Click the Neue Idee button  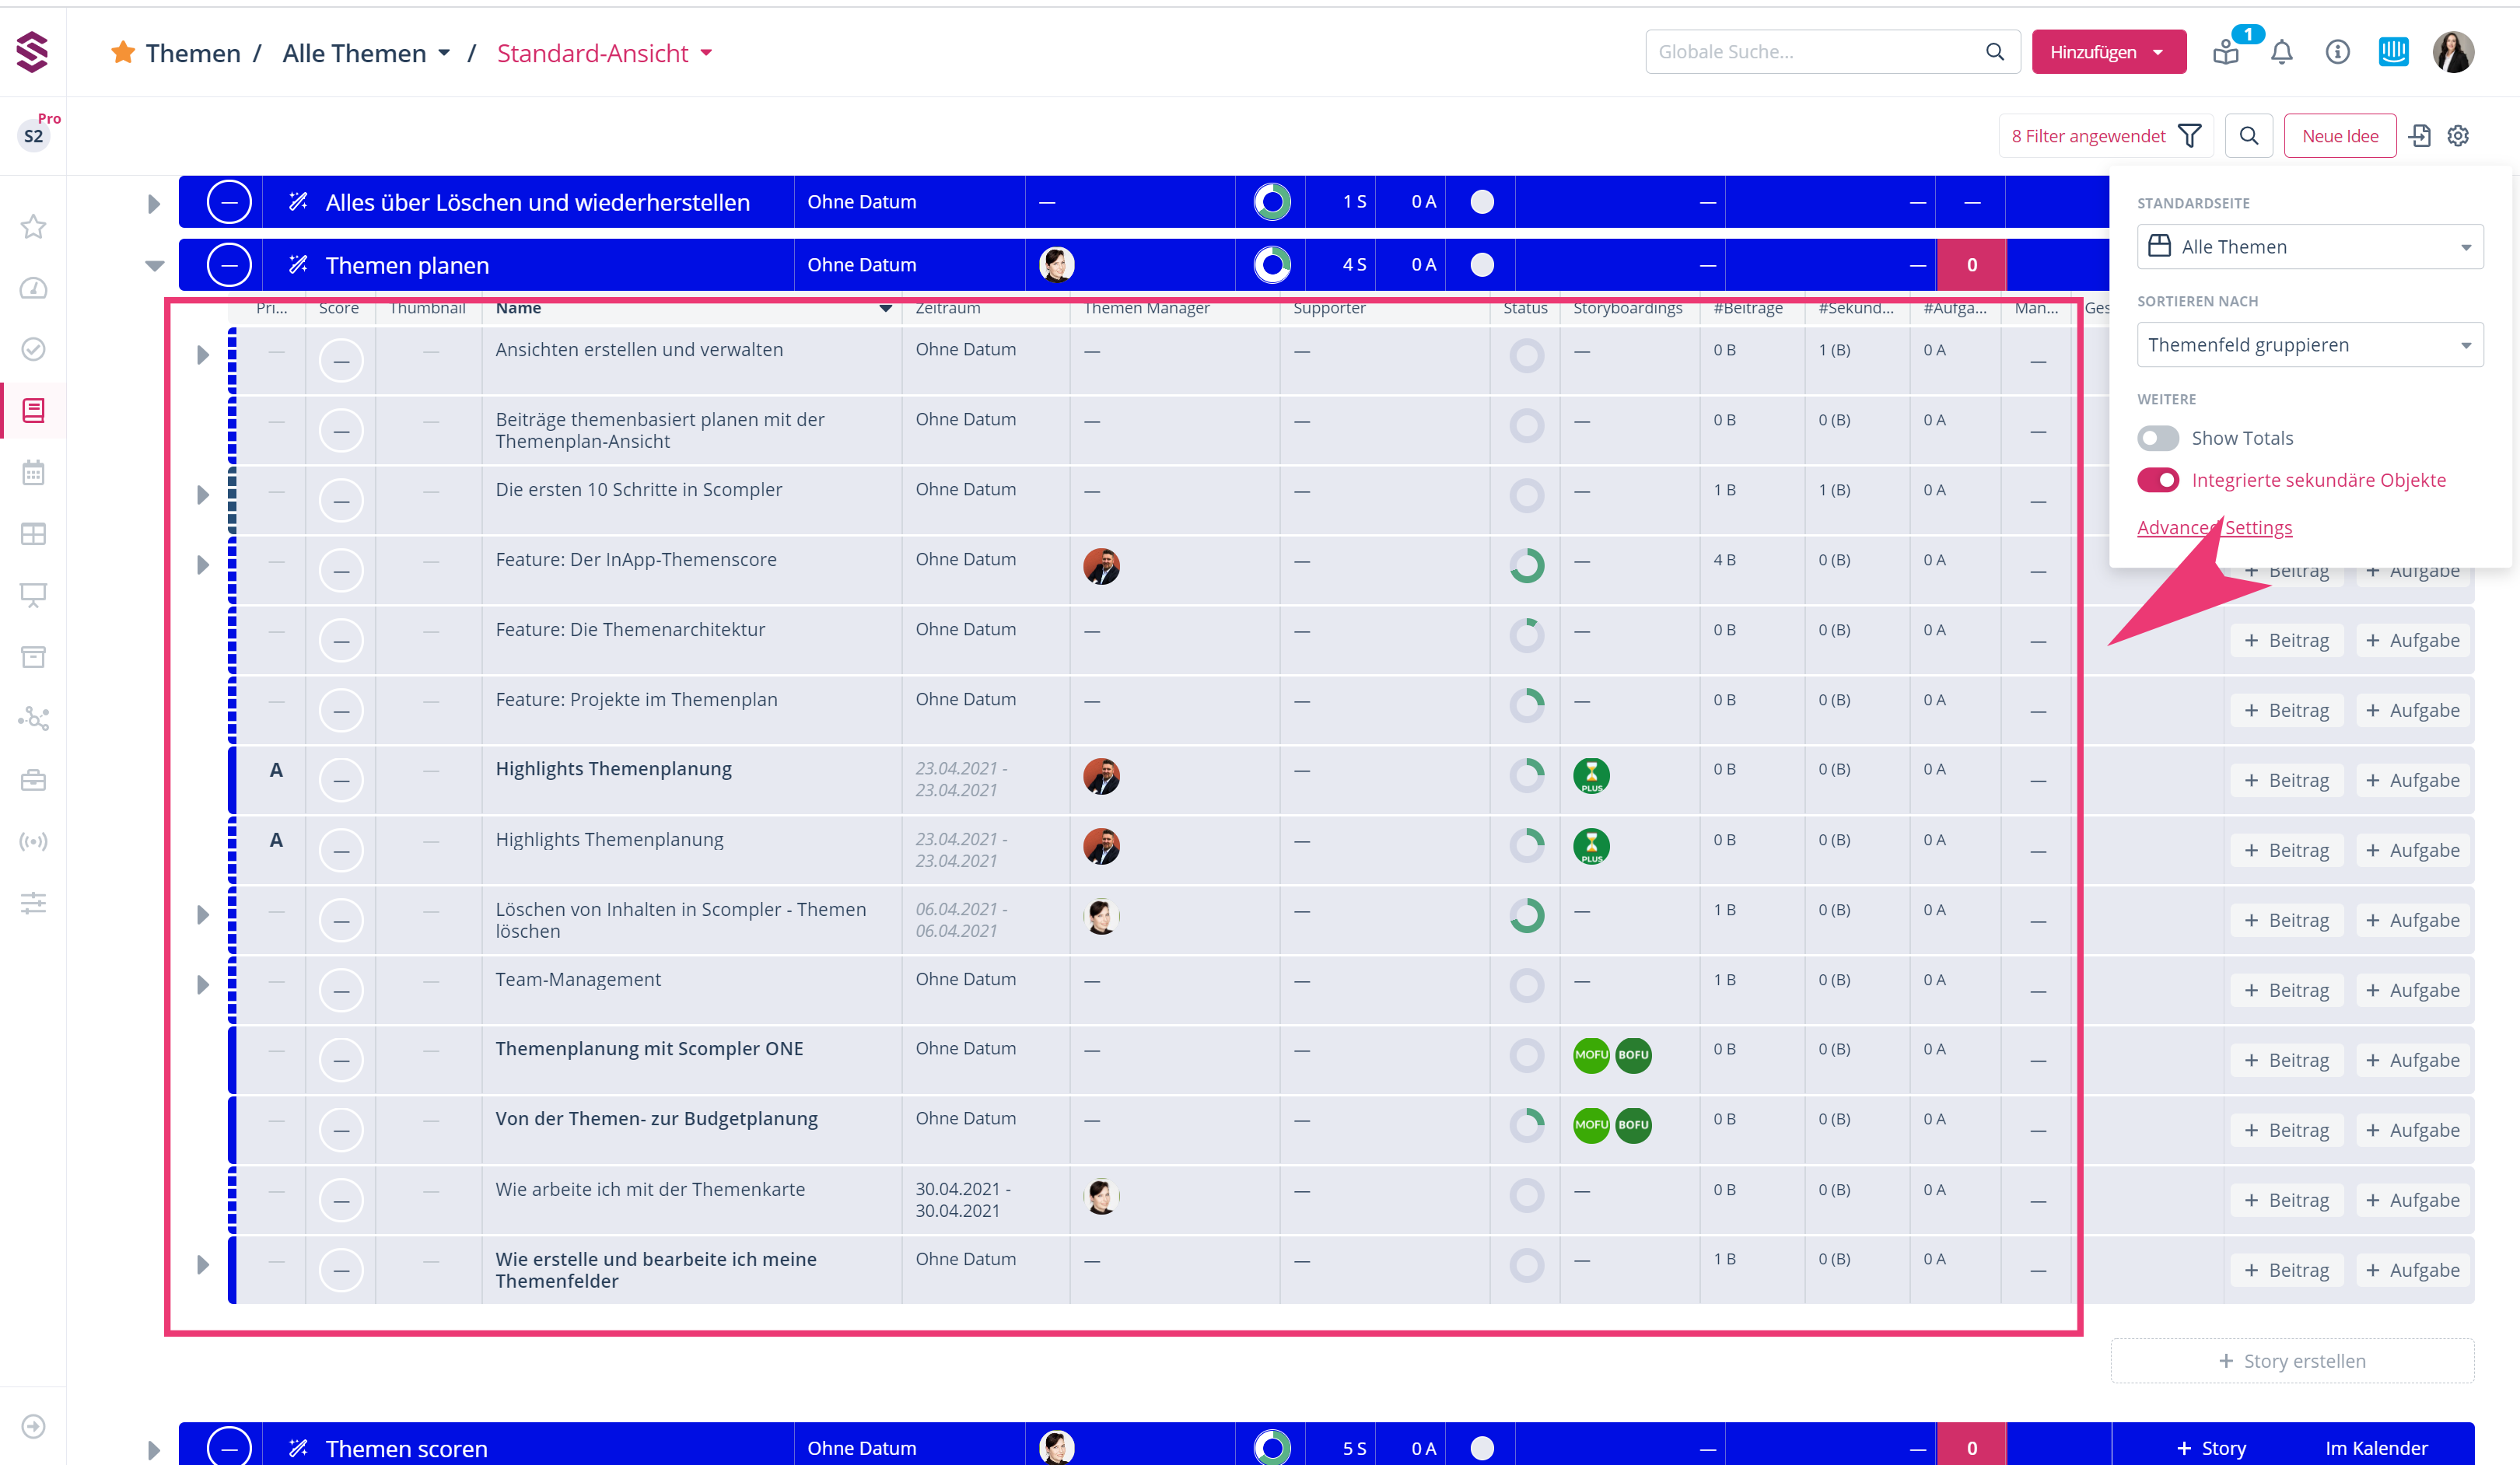(2339, 136)
